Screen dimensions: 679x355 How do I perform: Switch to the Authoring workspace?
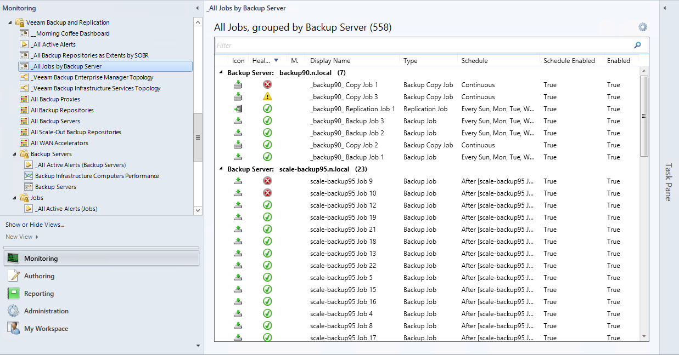(x=39, y=276)
